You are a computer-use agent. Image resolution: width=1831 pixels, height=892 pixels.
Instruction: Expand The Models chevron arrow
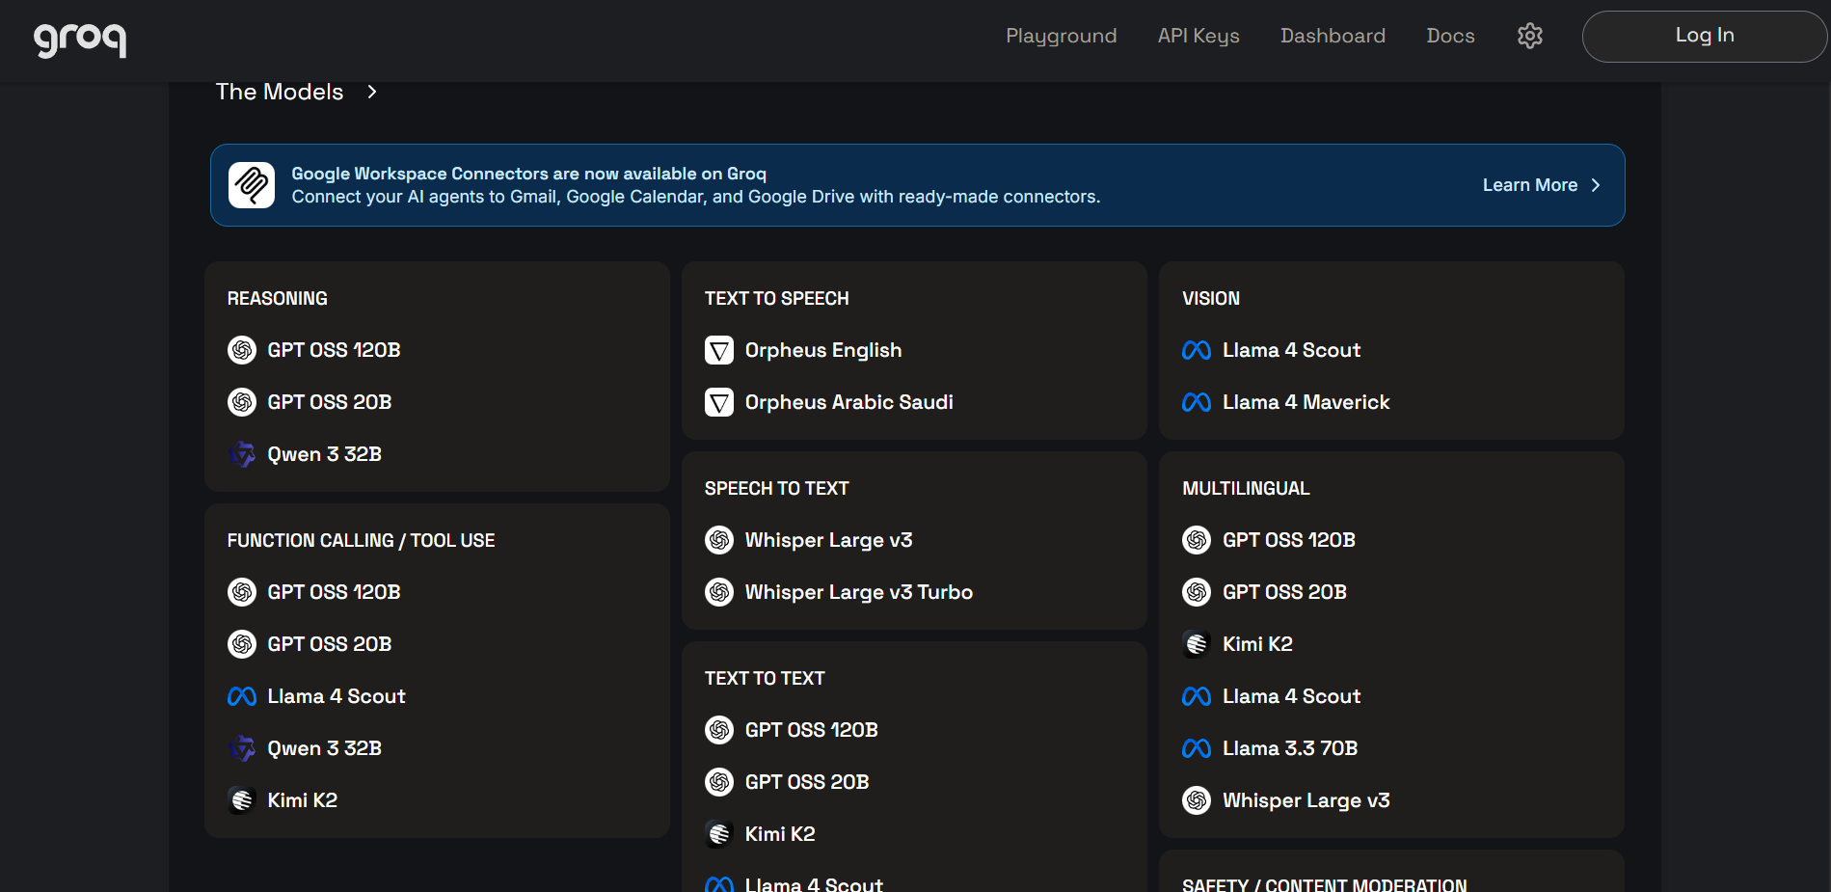tap(372, 92)
